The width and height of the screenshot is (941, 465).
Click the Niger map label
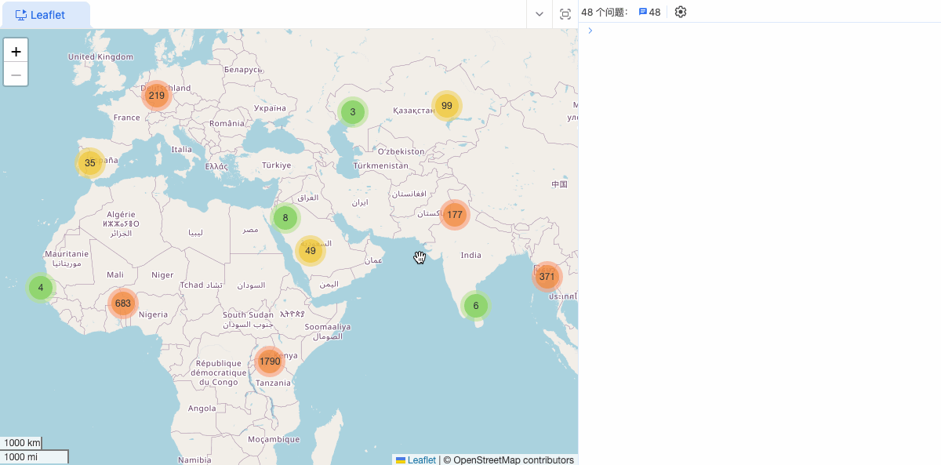coord(162,274)
